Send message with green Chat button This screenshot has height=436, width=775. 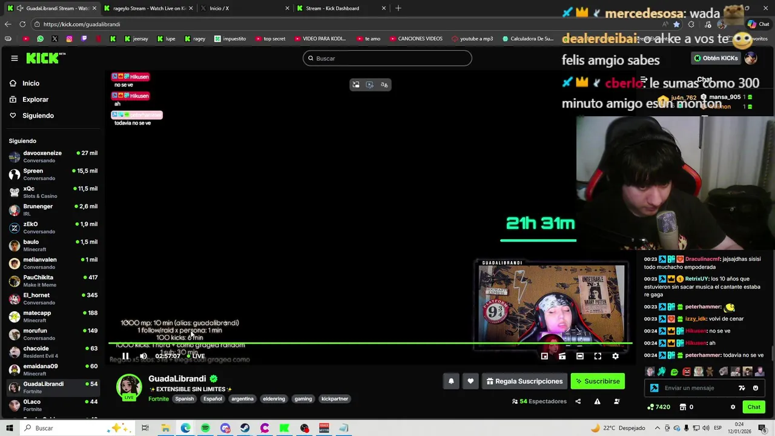coord(754,407)
